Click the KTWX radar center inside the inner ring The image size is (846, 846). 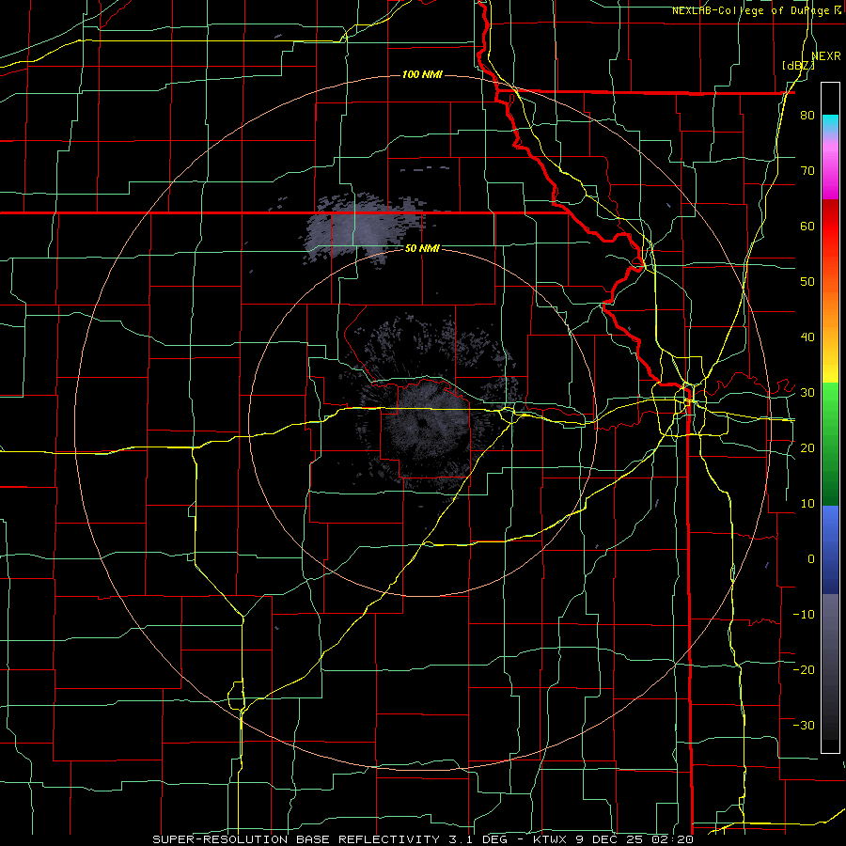(x=422, y=422)
